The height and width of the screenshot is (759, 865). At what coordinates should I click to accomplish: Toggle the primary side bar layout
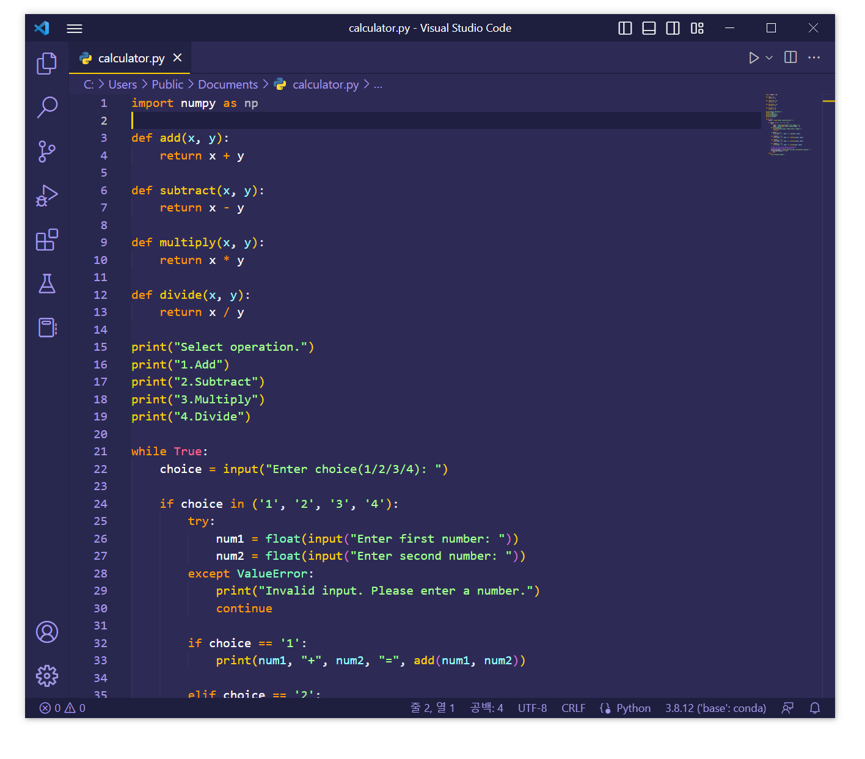click(x=625, y=28)
